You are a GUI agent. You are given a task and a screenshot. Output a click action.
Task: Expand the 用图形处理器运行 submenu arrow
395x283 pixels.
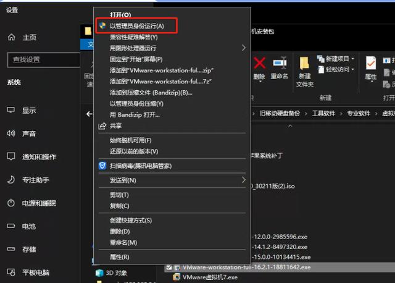pyautogui.click(x=244, y=48)
